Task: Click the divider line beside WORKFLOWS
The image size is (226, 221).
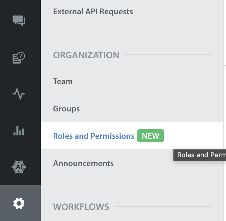Action: pyautogui.click(x=162, y=206)
